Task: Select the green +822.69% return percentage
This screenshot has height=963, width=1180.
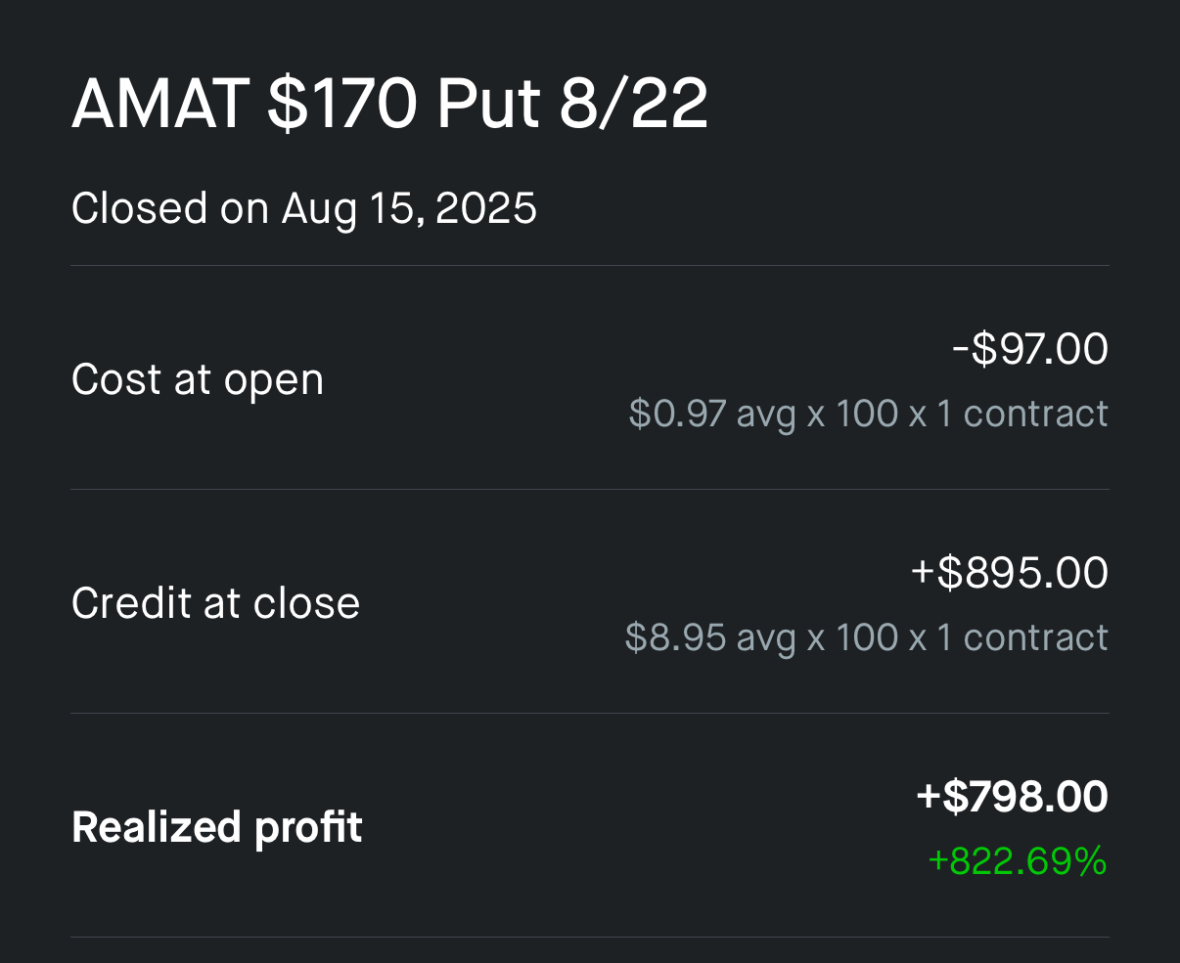Action: (1018, 861)
